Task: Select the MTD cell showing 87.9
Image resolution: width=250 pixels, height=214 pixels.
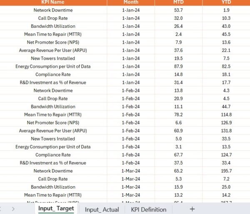Action: [178, 66]
